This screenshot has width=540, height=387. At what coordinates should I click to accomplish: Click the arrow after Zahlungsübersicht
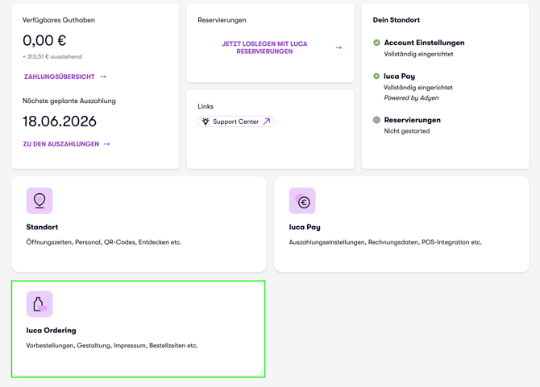(103, 76)
